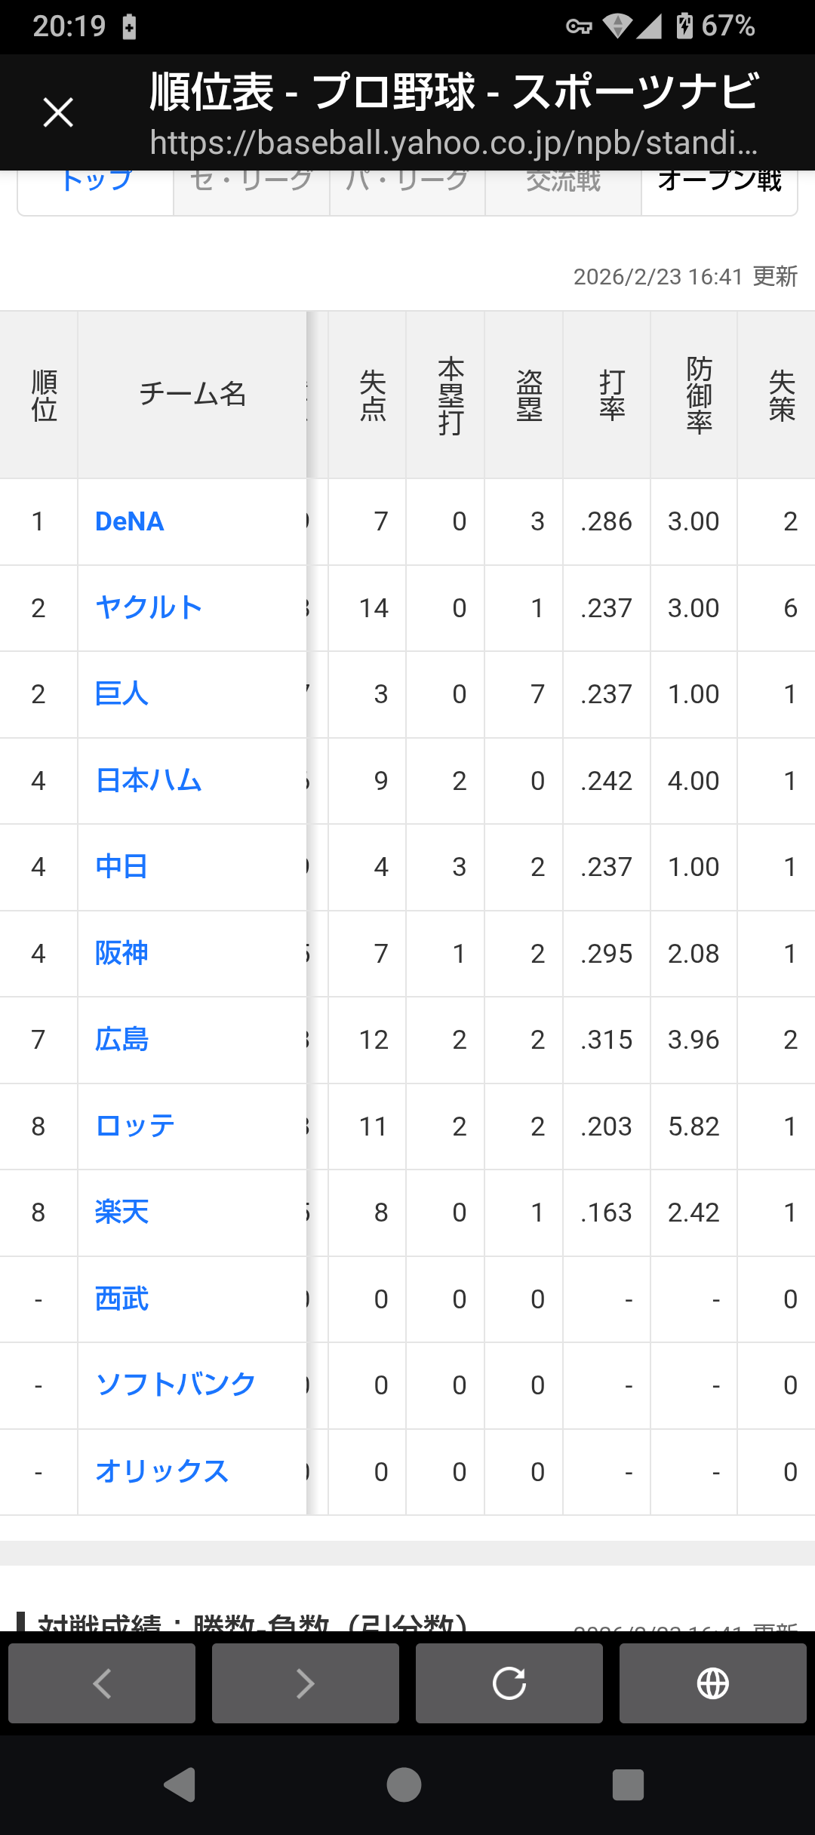Viewport: 815px width, 1835px height.
Task: Open the ソフトバンク team link
Action: 175,1385
